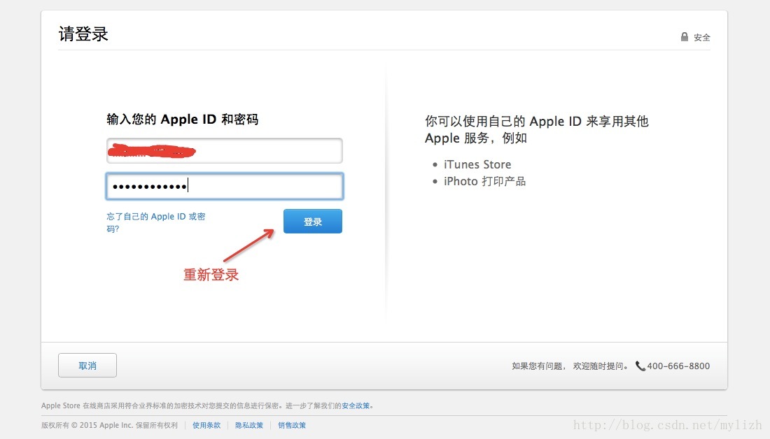Focus the password input field
Screen dimensions: 770x439
(225, 186)
